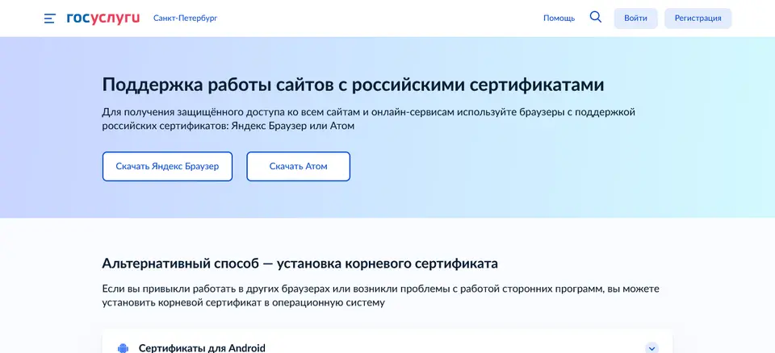Screen dimensions: 775x353
Task: Click the Скачать Атом button
Action: coord(298,166)
